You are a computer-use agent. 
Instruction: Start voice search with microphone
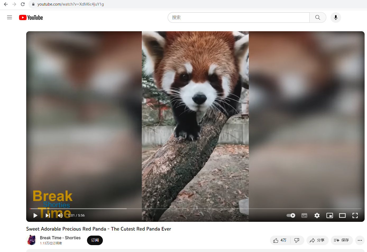point(336,17)
